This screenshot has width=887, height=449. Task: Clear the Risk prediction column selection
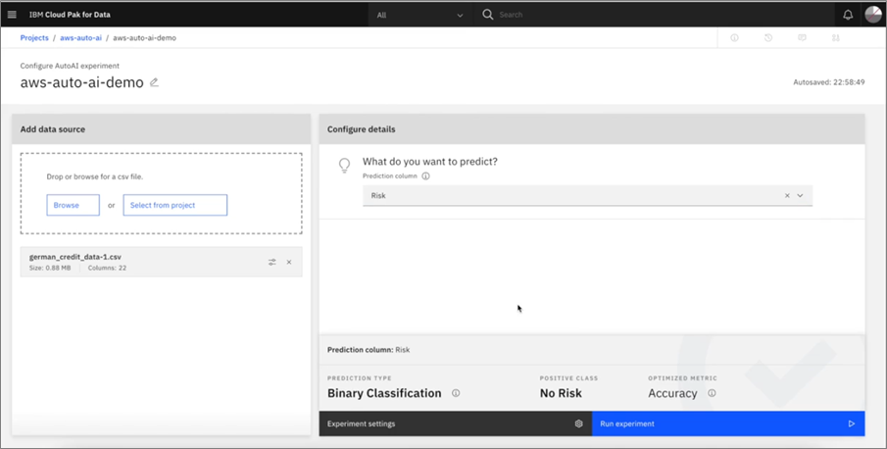coord(787,196)
